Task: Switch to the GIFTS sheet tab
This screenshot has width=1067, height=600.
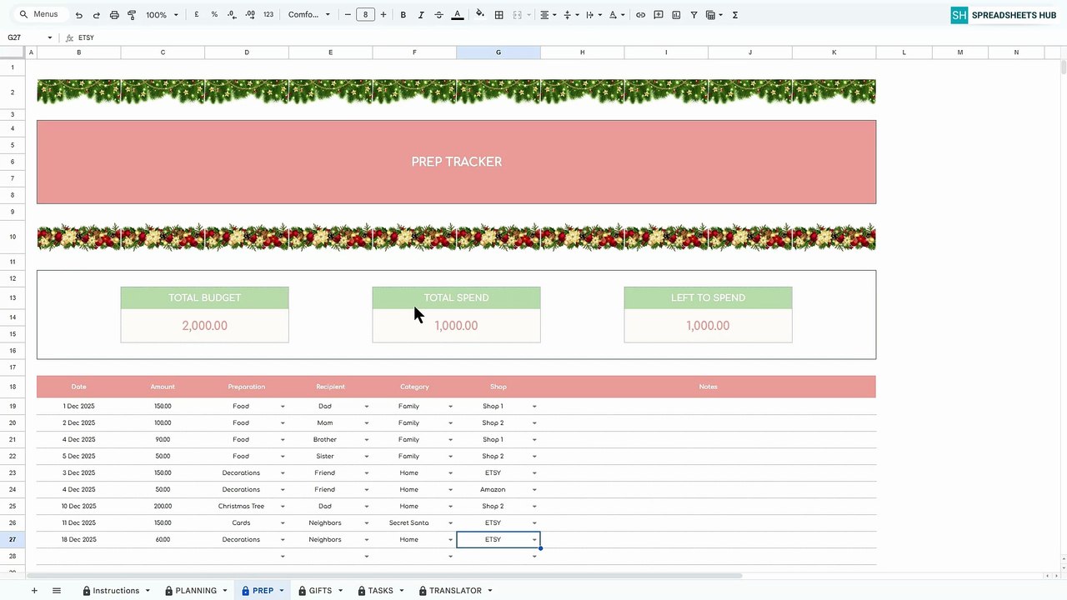Action: tap(320, 591)
